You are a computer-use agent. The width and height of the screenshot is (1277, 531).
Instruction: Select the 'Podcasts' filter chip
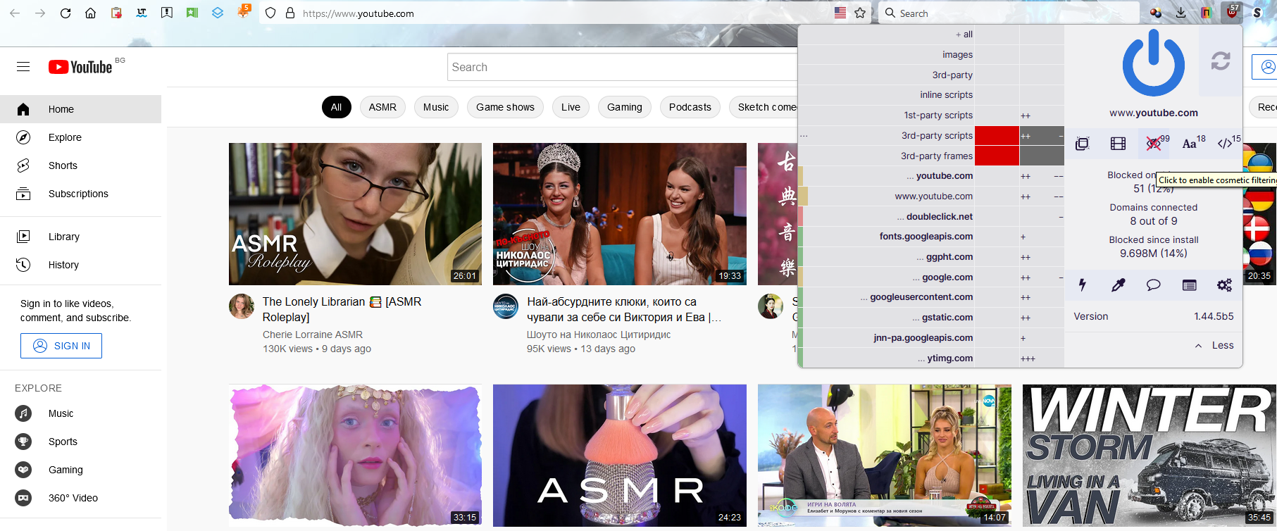[690, 107]
